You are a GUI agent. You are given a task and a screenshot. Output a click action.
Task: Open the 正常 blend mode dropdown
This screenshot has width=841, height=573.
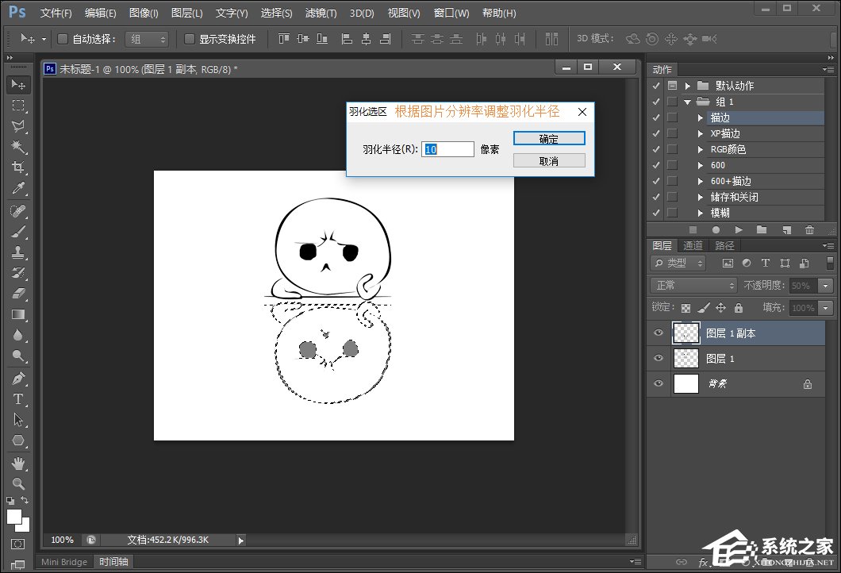coord(694,286)
